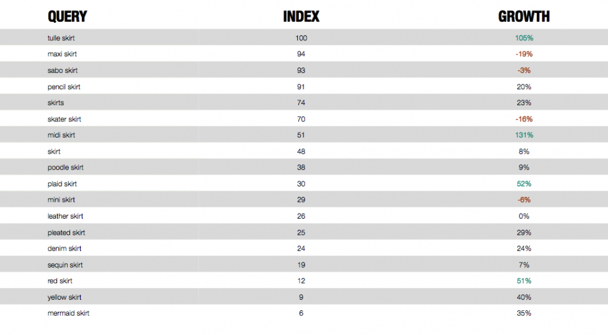Click the QUERY column header
The width and height of the screenshot is (608, 335).
pos(67,17)
